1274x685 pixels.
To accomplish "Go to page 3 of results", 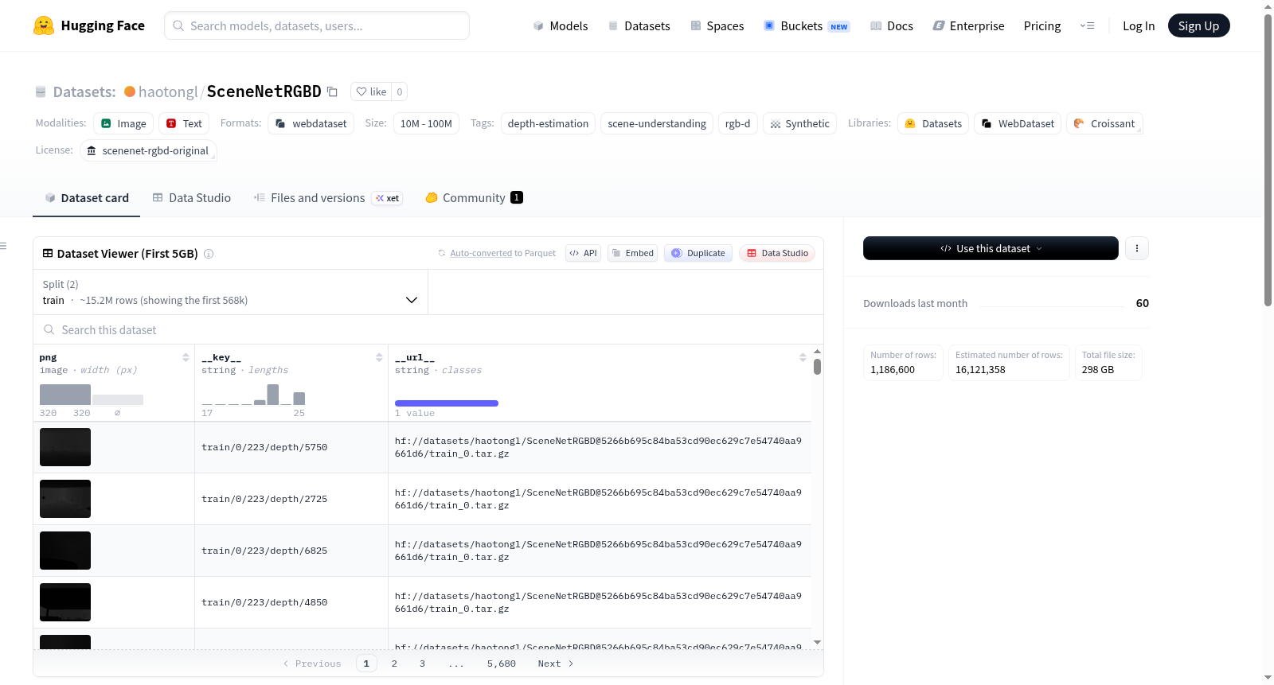I will click(422, 664).
